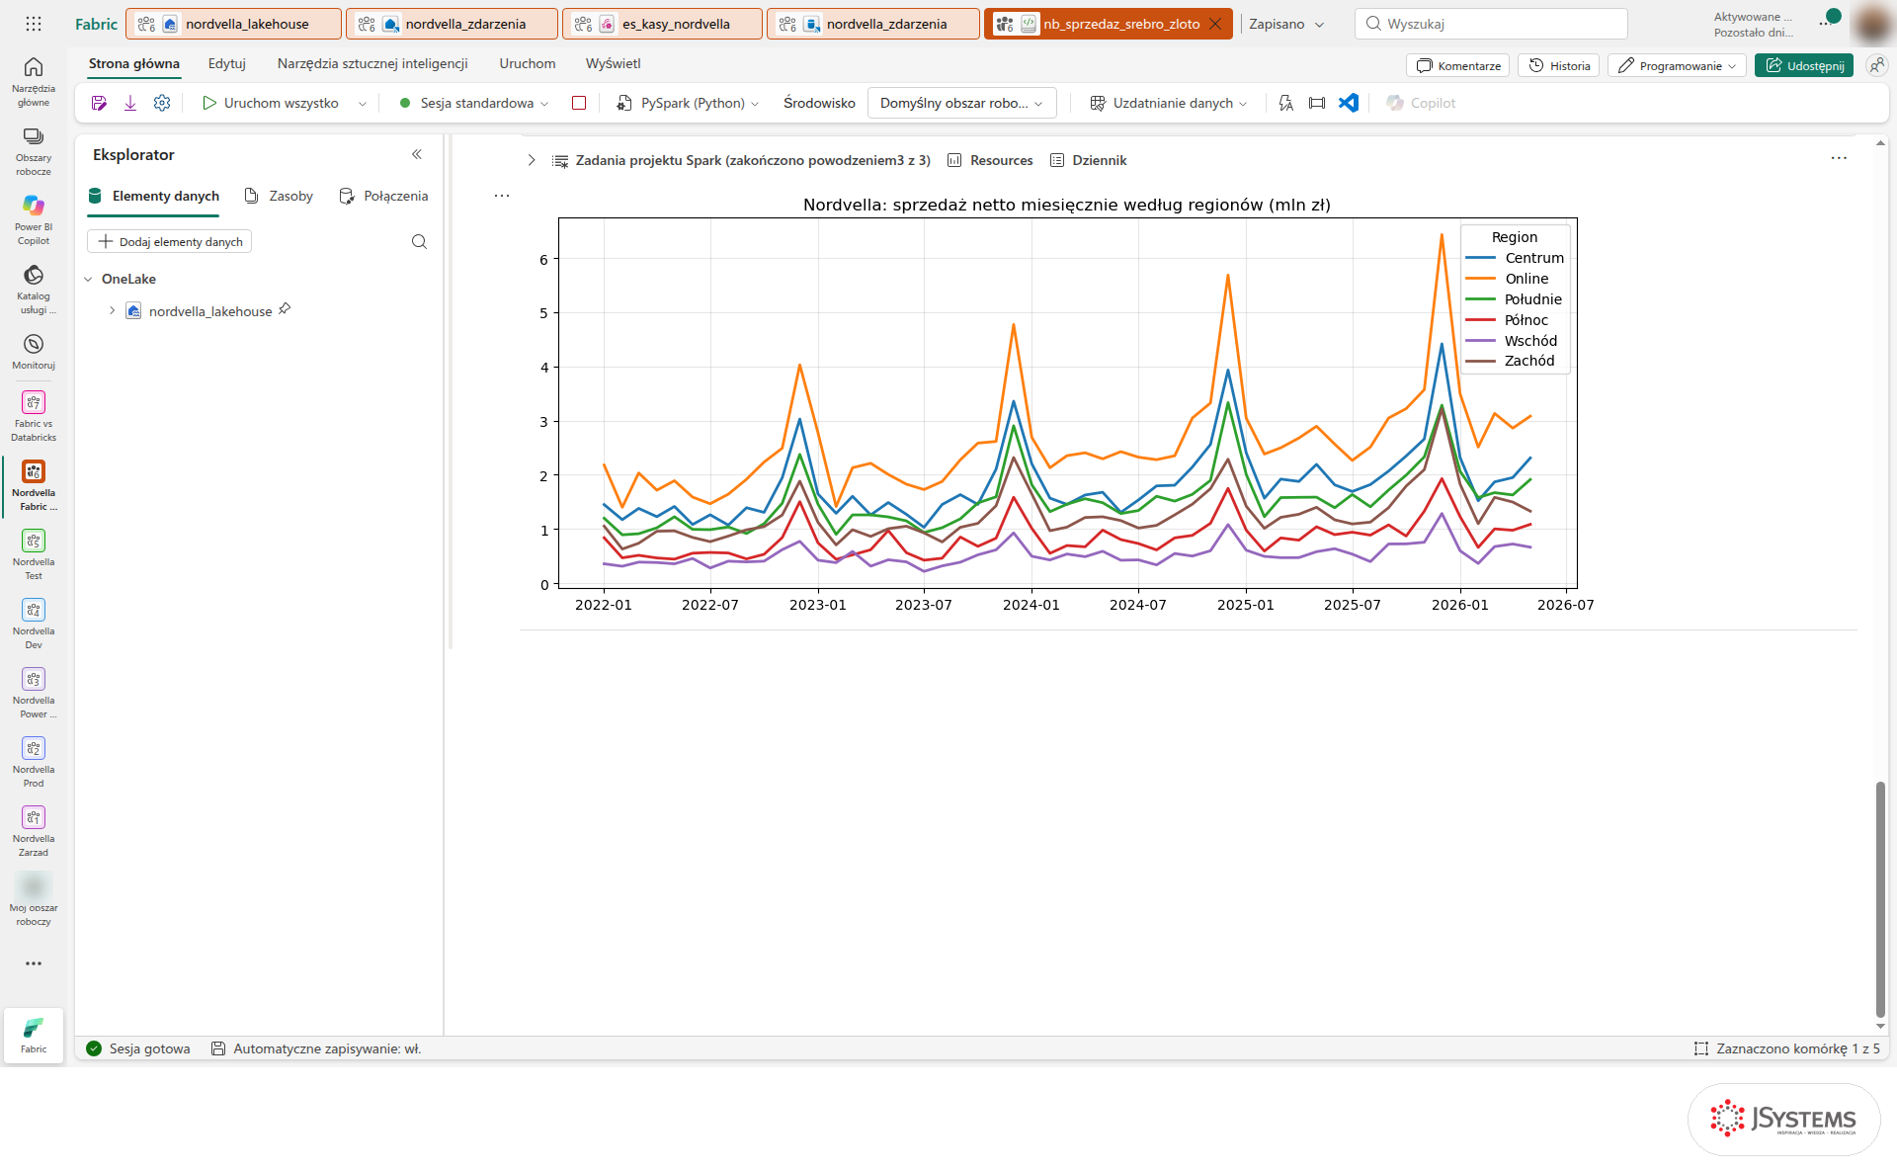Screen dimensions: 1897x1172
Task: Open Uzdatnianie danych dropdown
Action: (x=1168, y=103)
